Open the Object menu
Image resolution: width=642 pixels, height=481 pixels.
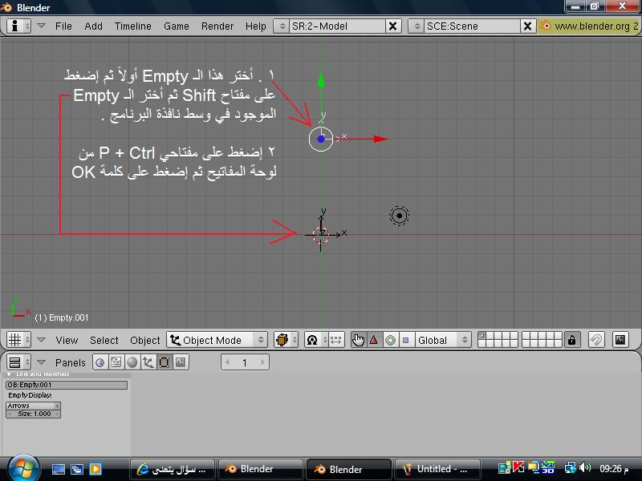click(145, 340)
